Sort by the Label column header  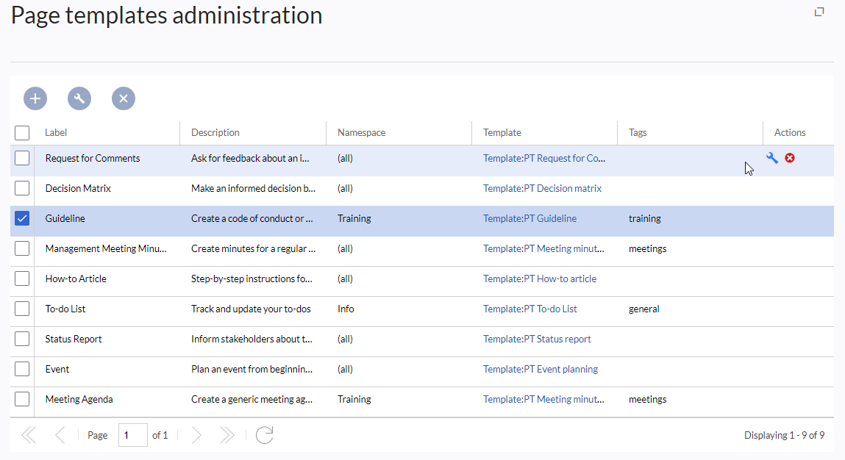[x=107, y=132]
